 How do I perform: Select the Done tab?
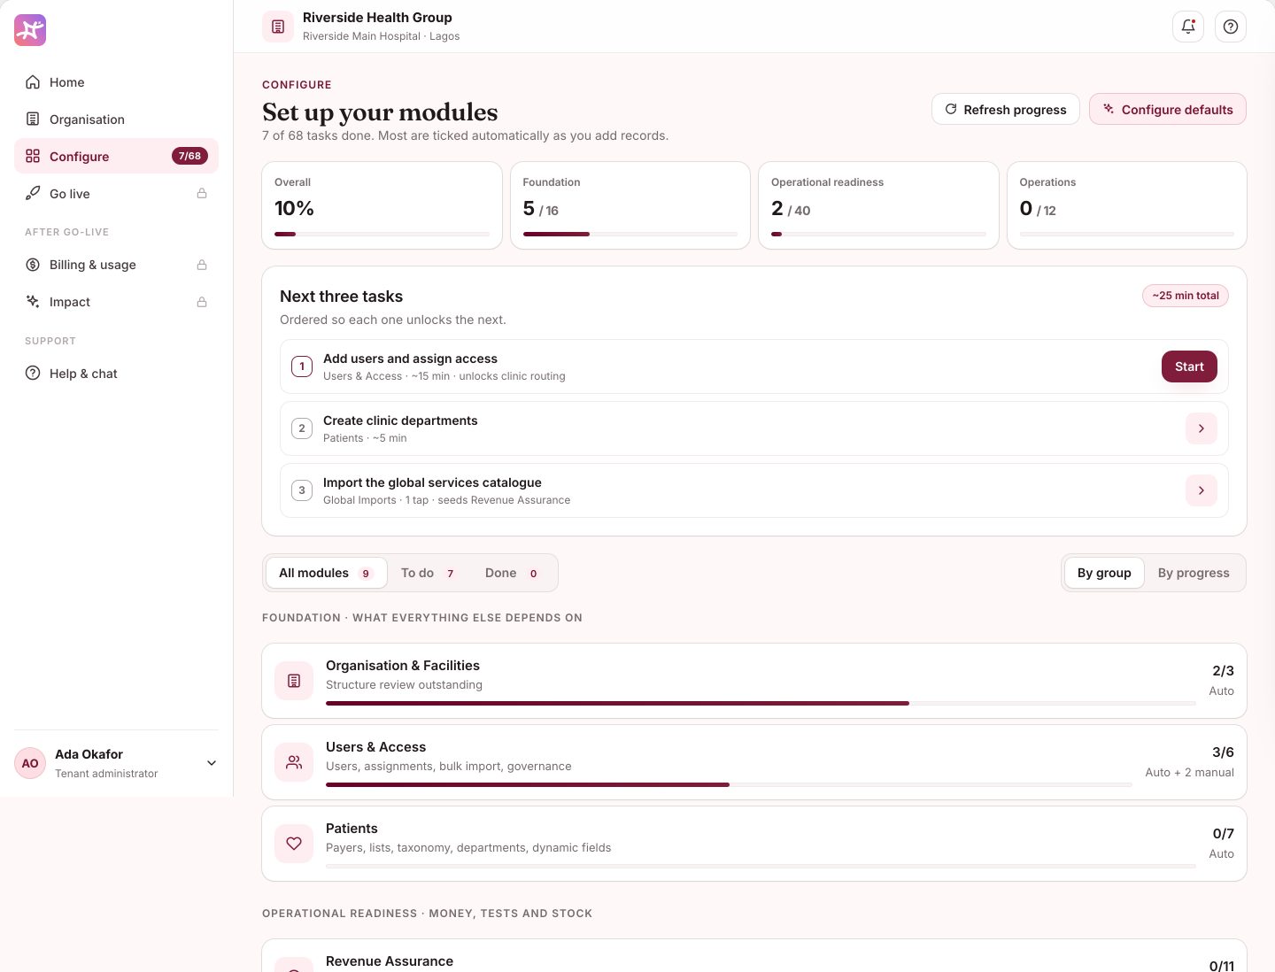tap(513, 573)
